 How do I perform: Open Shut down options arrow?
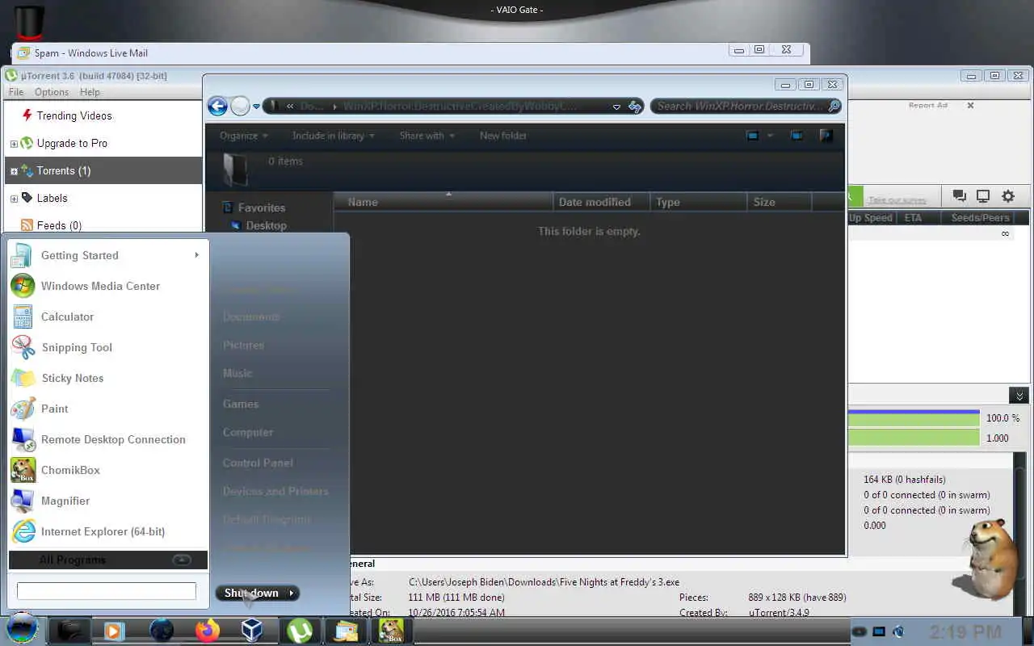tap(292, 593)
